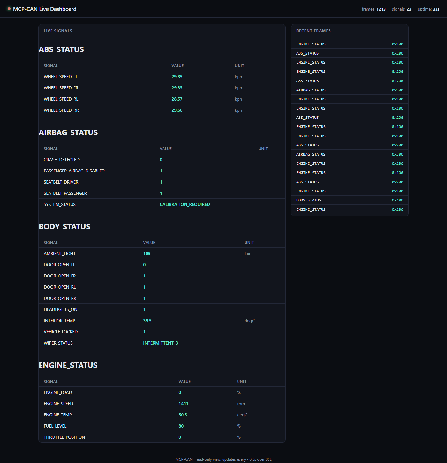
Task: Click the INTERMITTENT_3 wiper value
Action: 160,343
